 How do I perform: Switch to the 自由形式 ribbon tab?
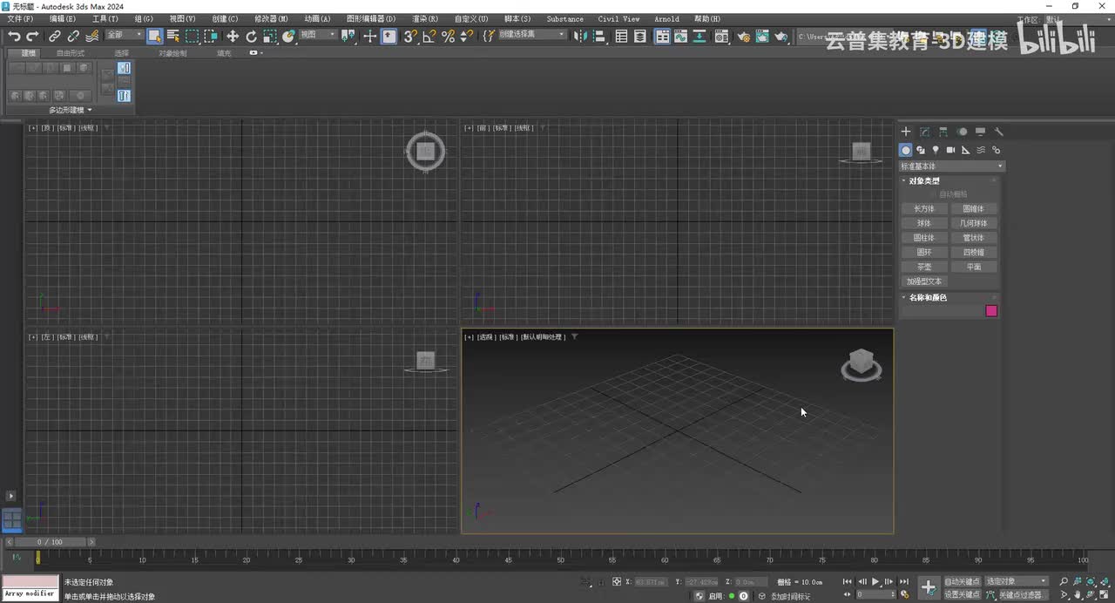click(71, 53)
